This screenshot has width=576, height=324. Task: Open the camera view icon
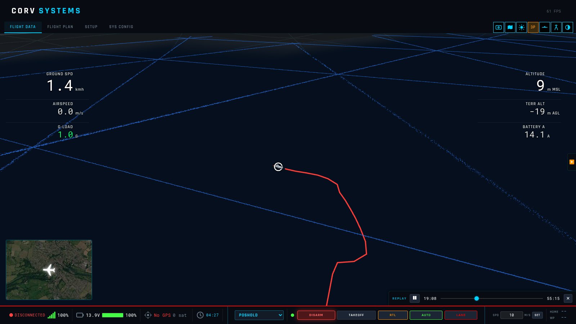click(498, 27)
